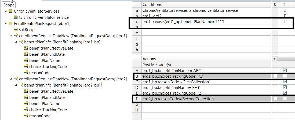Viewport: 295px width, 120px height.
Task: Toggle column 0 checkbox for action A
Action: pyautogui.click(x=275, y=70)
